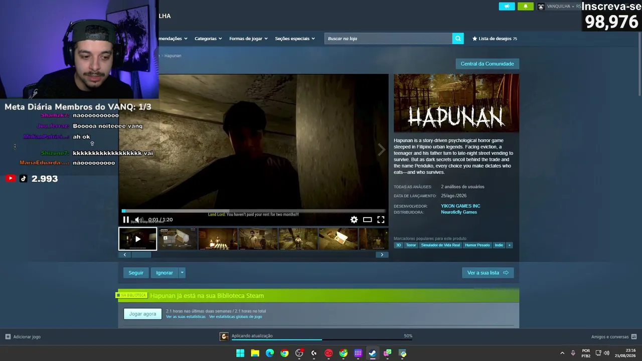This screenshot has height=361, width=642.
Task: Open the Lista de desejos link
Action: (x=494, y=39)
